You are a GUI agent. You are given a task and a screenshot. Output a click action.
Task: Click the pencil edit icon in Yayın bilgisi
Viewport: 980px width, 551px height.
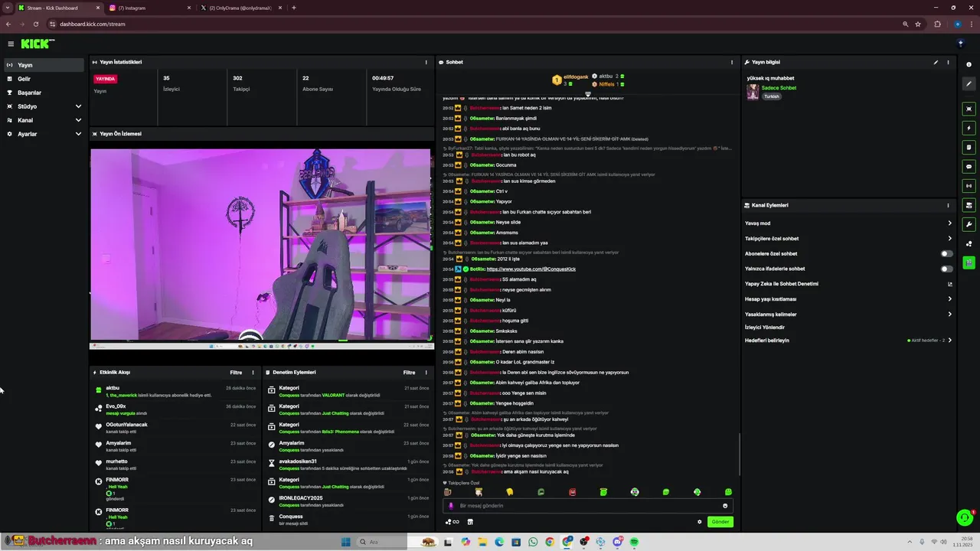tap(936, 62)
